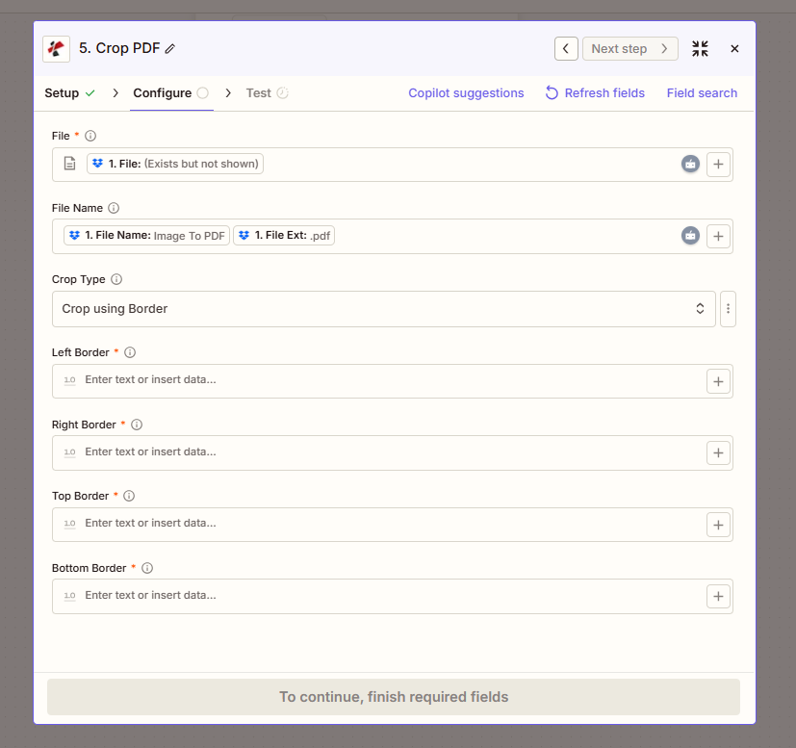Click Refresh fields

(595, 93)
